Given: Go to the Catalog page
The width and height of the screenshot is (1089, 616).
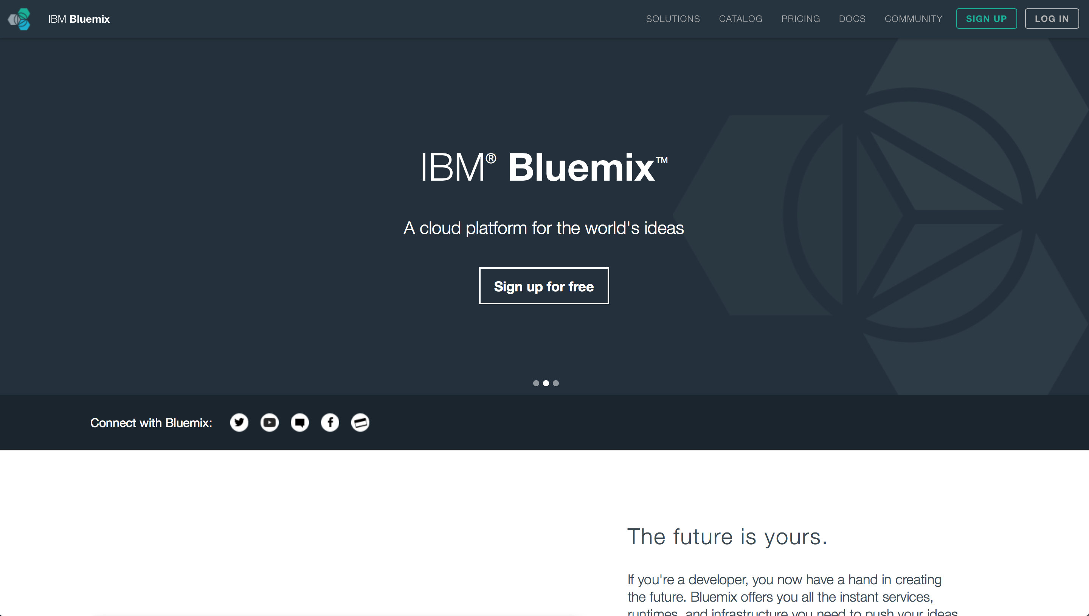Looking at the screenshot, I should [740, 19].
